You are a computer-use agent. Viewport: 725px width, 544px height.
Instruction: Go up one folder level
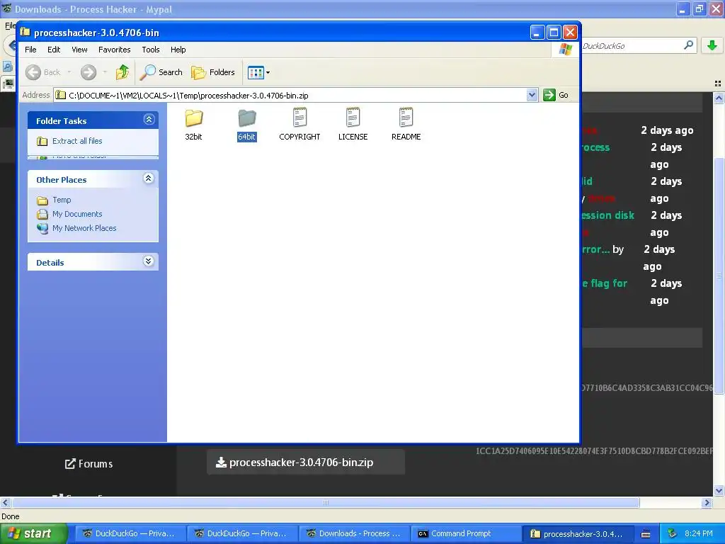click(122, 72)
